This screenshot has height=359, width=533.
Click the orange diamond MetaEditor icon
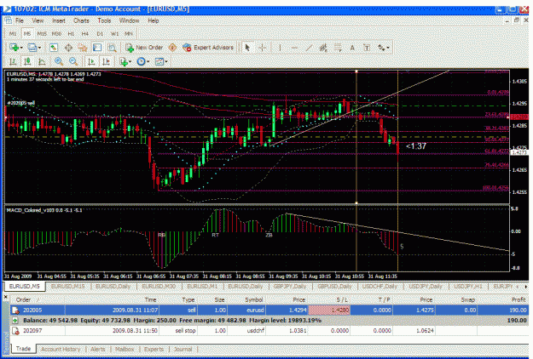[172, 48]
